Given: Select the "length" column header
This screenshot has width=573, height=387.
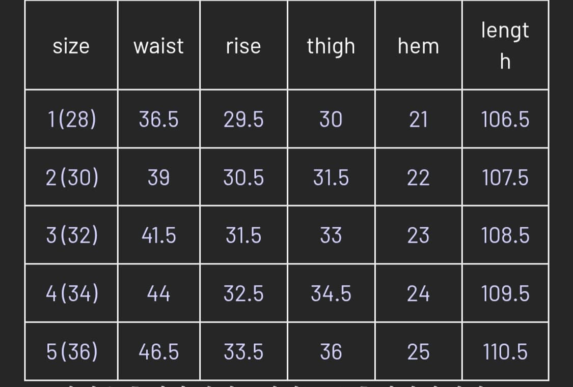Looking at the screenshot, I should pyautogui.click(x=505, y=46).
